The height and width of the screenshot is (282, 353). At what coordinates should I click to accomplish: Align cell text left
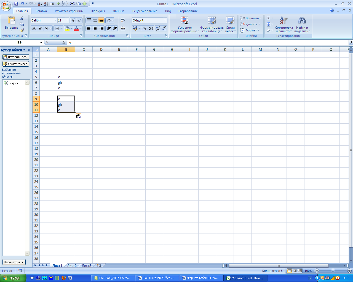pos(89,28)
